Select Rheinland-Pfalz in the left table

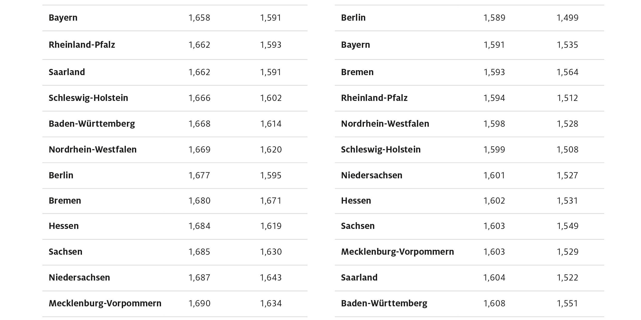pos(82,45)
